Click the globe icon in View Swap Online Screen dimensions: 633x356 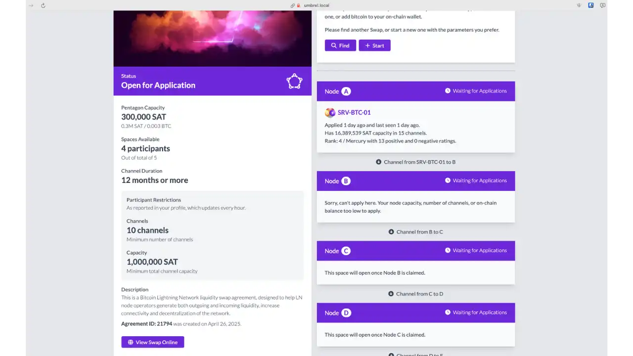(x=130, y=342)
